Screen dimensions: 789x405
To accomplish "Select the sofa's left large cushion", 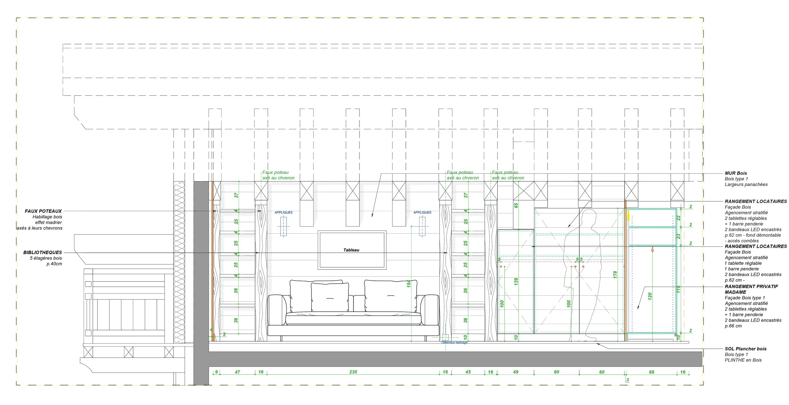I will [300, 295].
